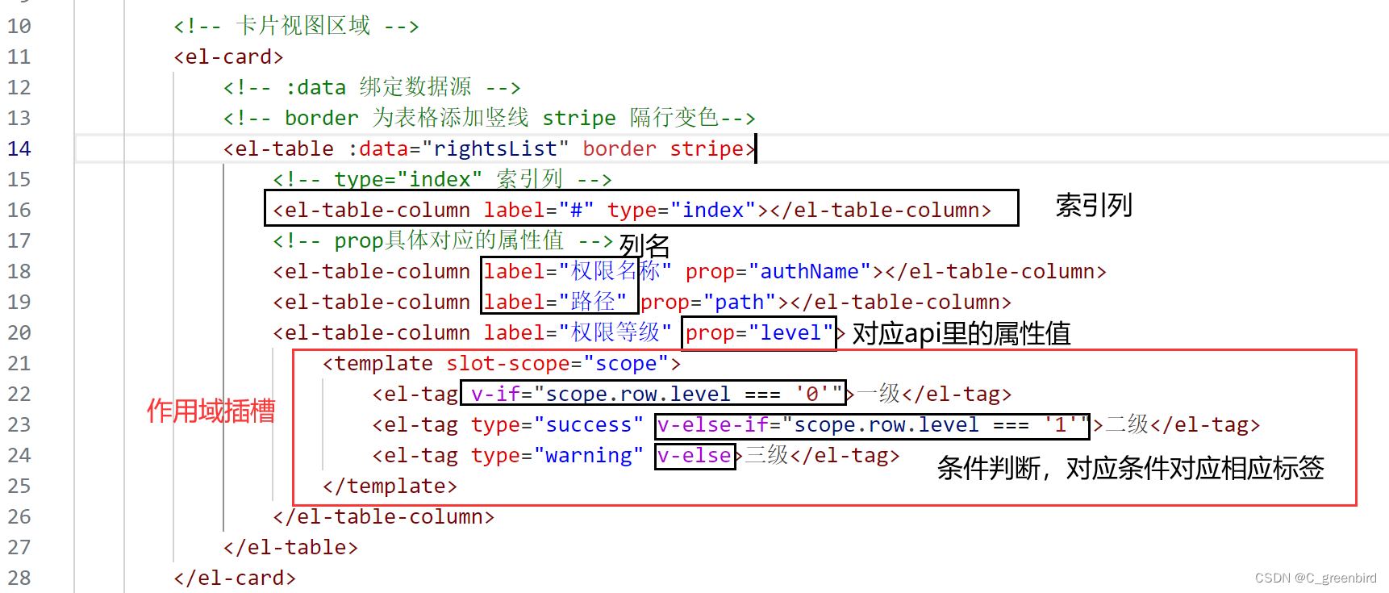Click prop="authName" attribute

point(778,272)
